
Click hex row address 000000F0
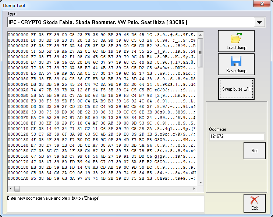pyautogui.click(x=18, y=118)
